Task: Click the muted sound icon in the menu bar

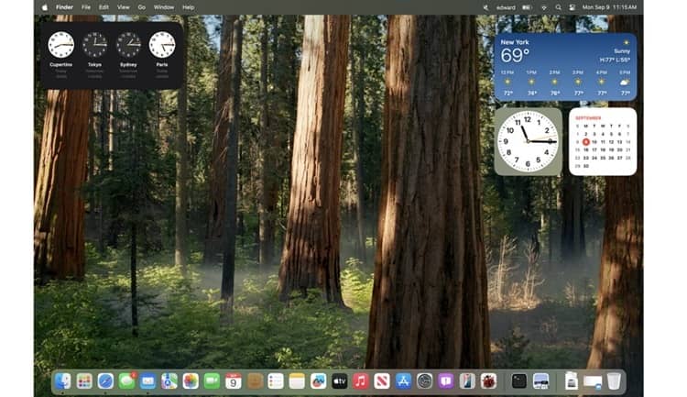Action: click(x=485, y=7)
